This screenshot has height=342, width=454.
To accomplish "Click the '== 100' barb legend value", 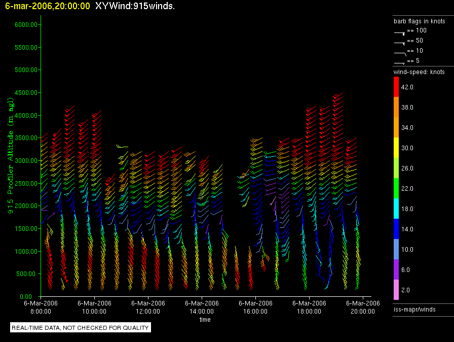I will coord(417,30).
